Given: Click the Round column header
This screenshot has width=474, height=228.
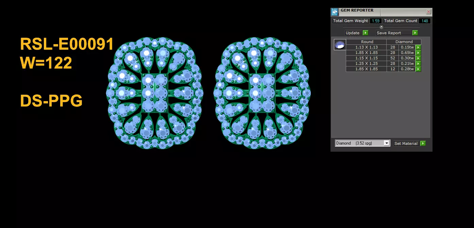Looking at the screenshot, I should point(367,42).
